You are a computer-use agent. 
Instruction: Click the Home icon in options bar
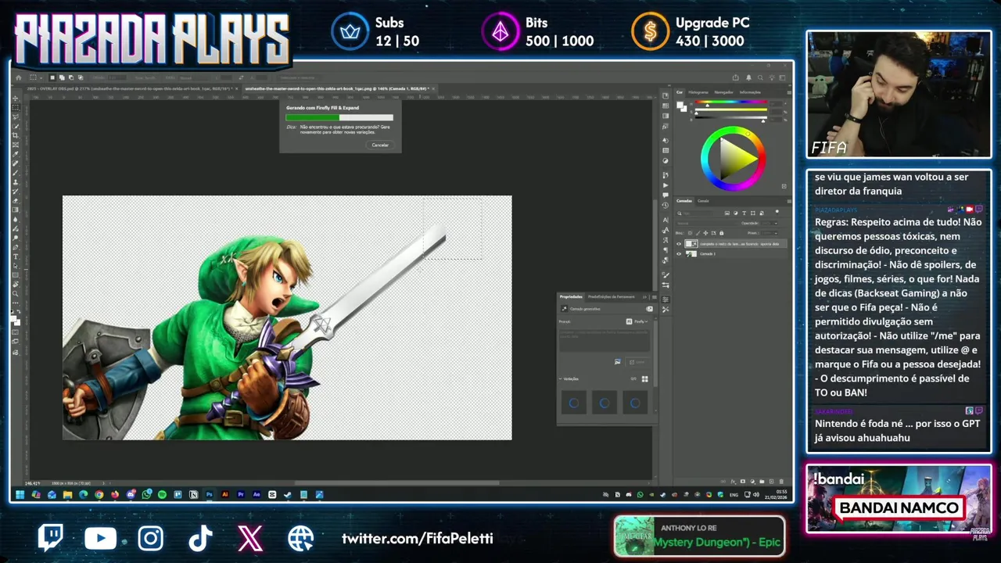pos(19,77)
